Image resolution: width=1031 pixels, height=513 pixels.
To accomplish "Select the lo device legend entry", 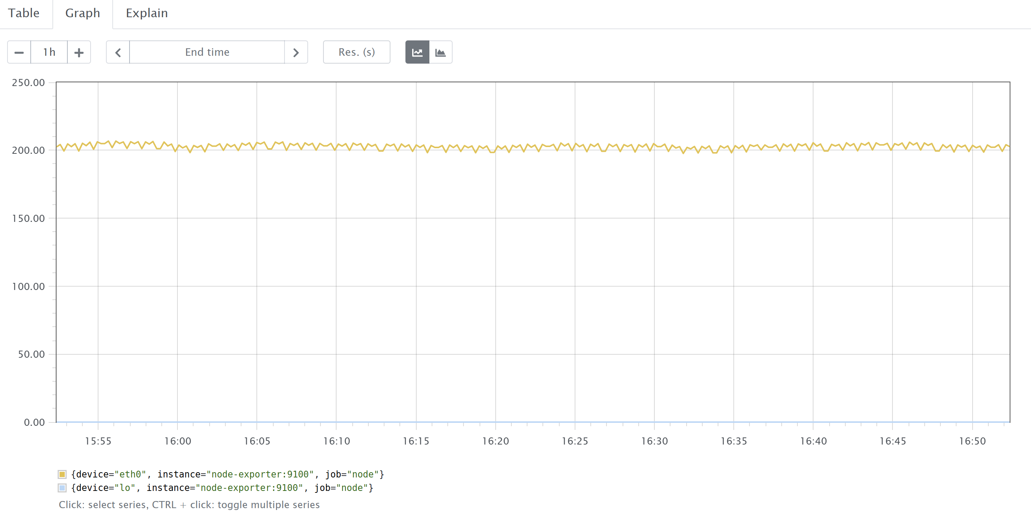I will (x=222, y=488).
